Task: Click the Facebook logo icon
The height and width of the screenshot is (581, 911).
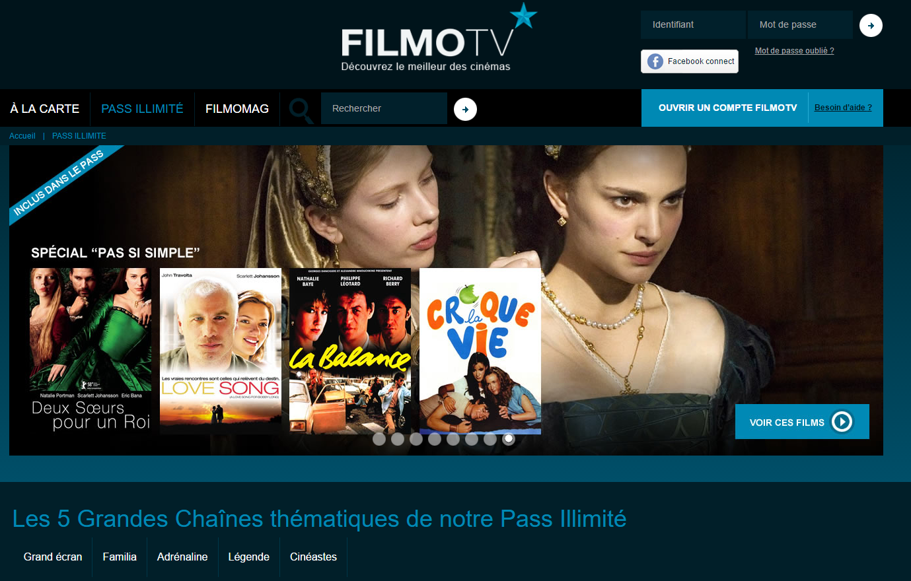Action: 655,61
